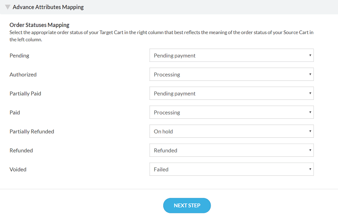This screenshot has height=220, width=338.
Task: Click the Authorized source status label
Action: 23,75
